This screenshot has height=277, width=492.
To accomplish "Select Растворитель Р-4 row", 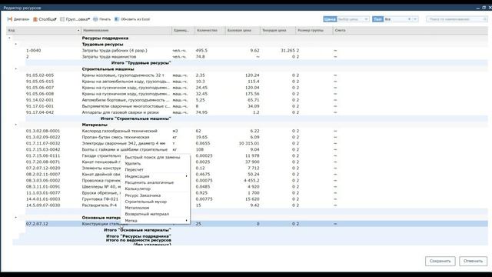I will tap(257, 205).
